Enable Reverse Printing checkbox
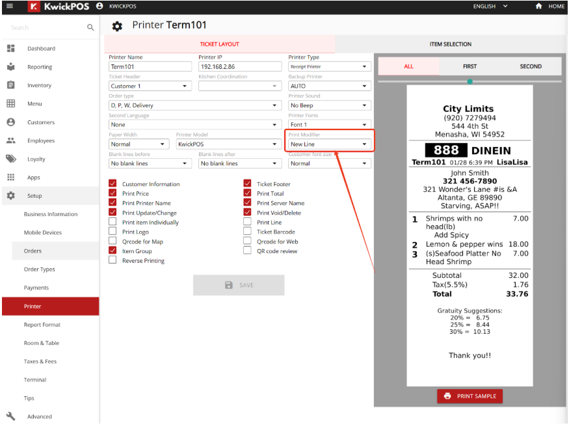This screenshot has height=432, width=569. (112, 260)
